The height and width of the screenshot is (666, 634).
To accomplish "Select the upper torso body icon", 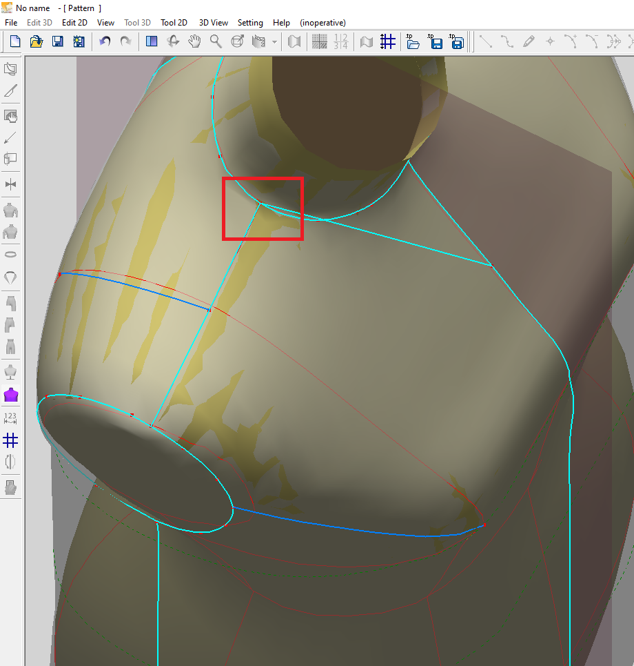I will coord(10,210).
